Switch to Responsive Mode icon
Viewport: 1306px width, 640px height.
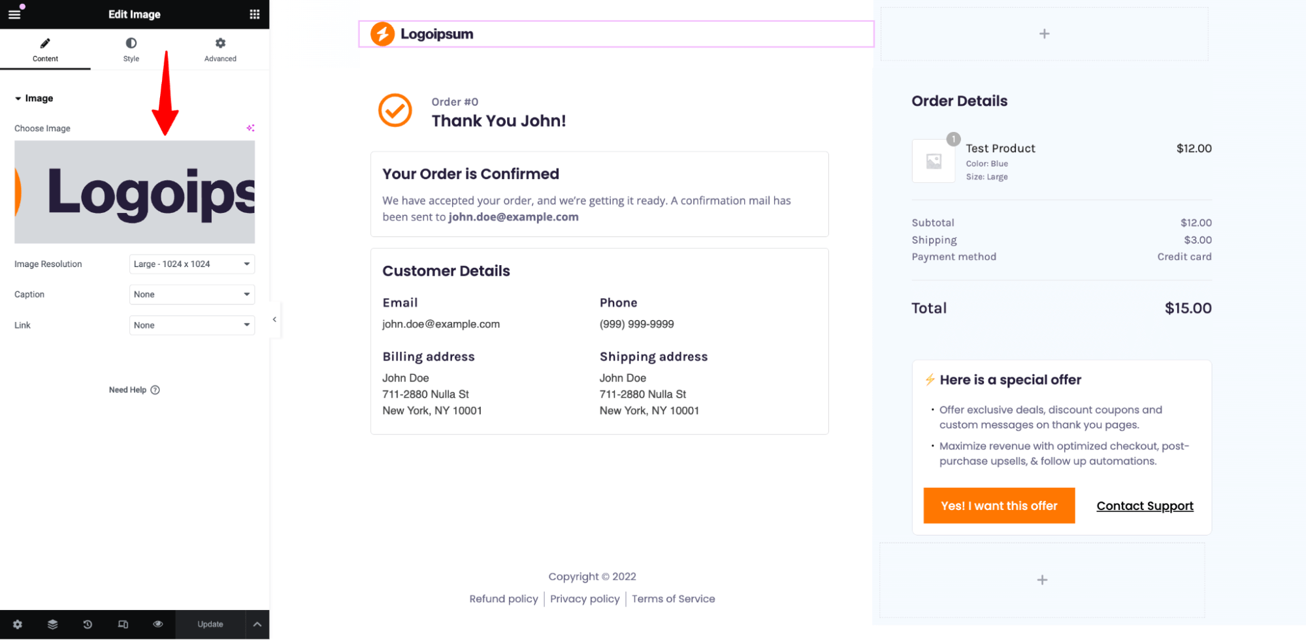click(x=123, y=624)
